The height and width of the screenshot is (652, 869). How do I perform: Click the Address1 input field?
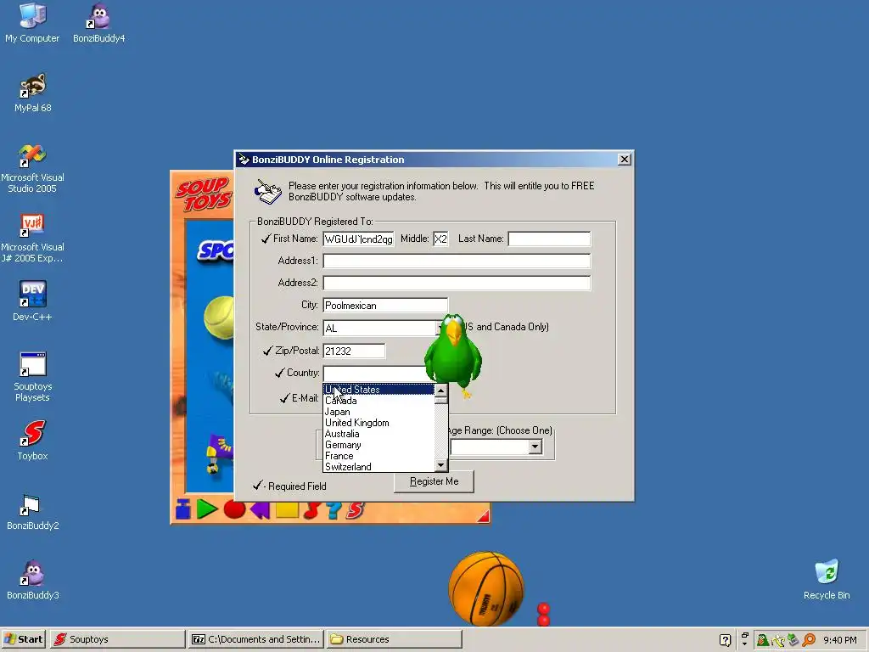click(x=457, y=261)
